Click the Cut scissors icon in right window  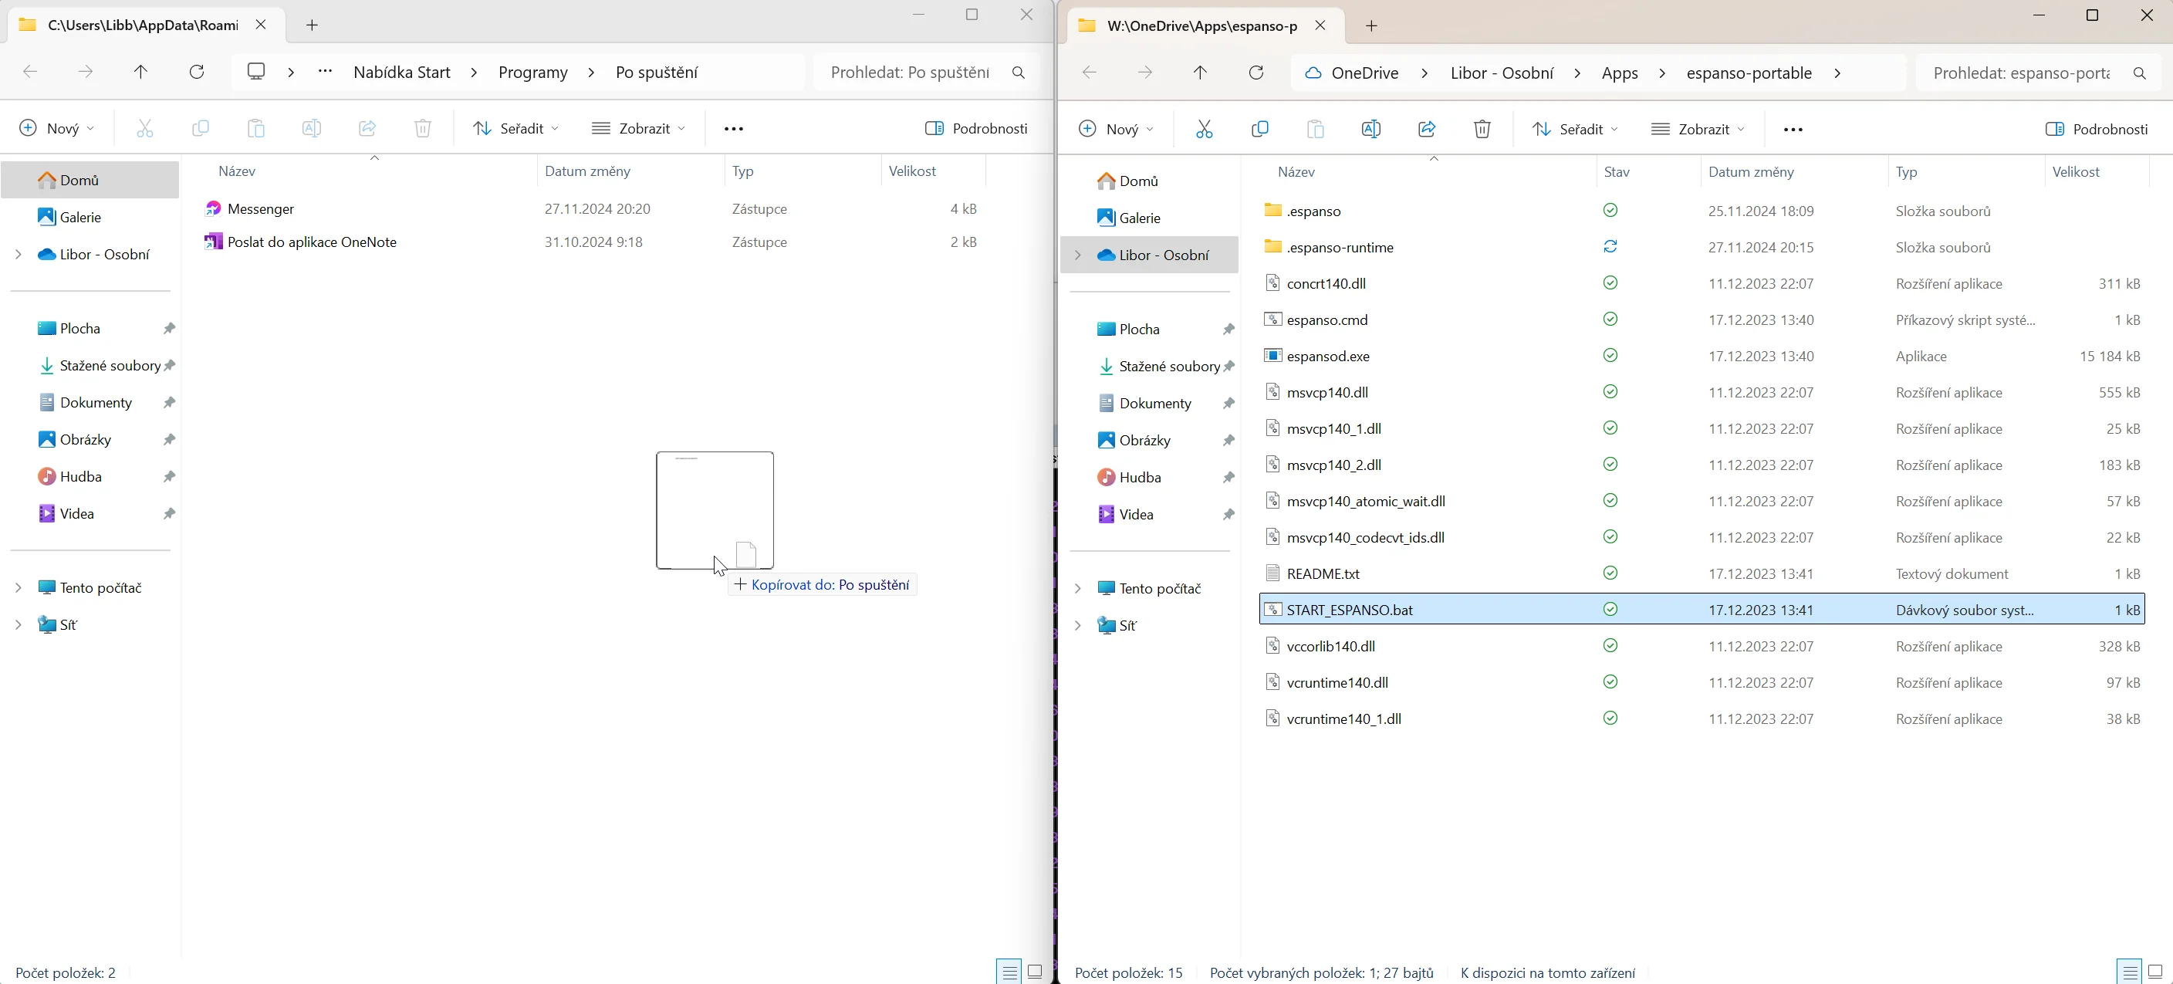point(1204,129)
